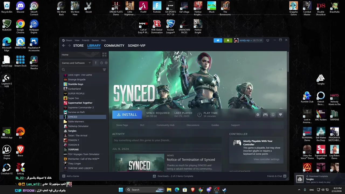345x194 pixels.
Task: Open SYNCED Community Hub link
Action: click(x=165, y=125)
